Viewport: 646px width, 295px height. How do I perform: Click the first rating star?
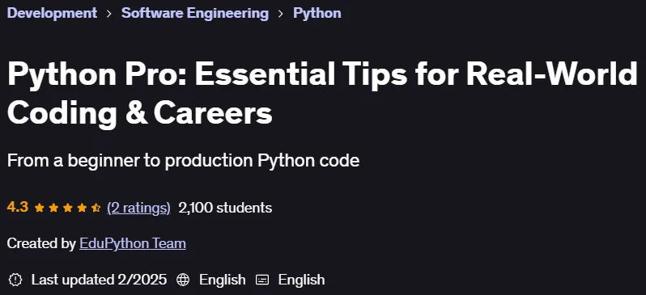coord(40,208)
